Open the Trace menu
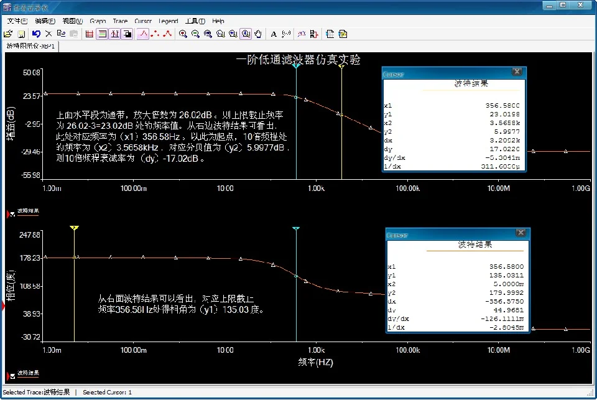The height and width of the screenshot is (400, 597). (x=120, y=21)
